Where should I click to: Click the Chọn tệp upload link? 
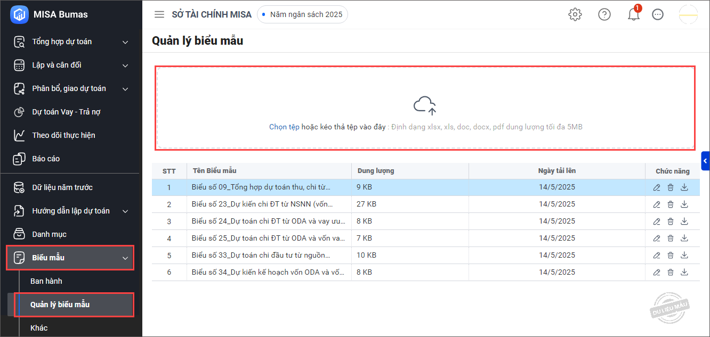tap(284, 127)
